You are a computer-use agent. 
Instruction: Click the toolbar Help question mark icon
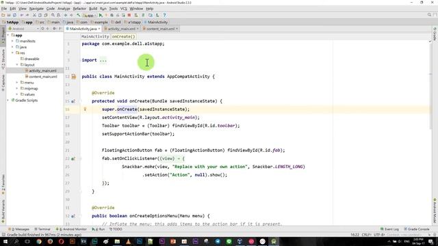tap(164, 15)
